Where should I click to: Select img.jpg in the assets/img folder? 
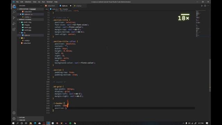coord(27,25)
